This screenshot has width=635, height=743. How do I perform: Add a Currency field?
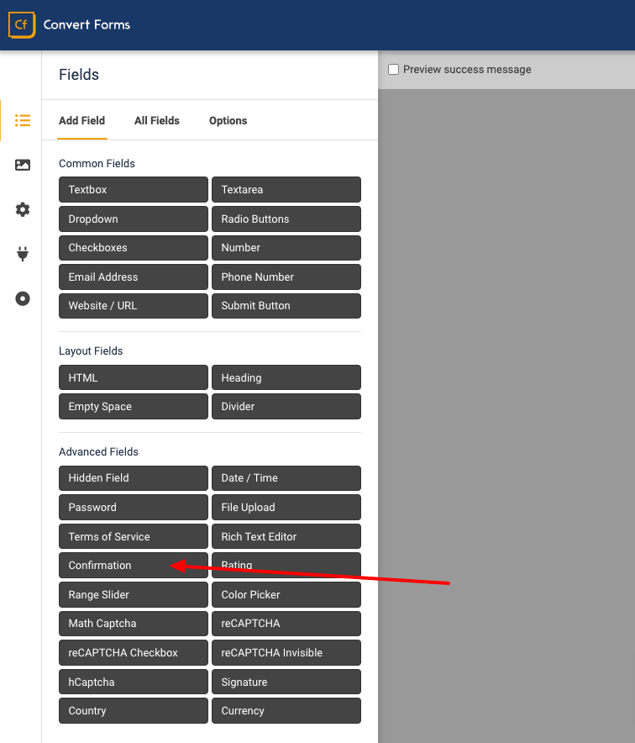(x=286, y=711)
